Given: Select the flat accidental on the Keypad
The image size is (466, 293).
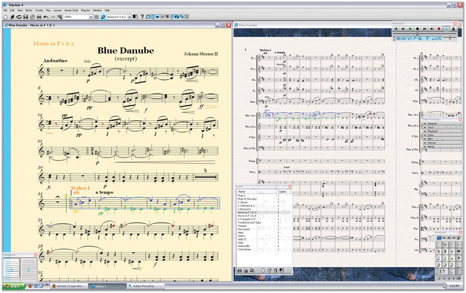Looking at the screenshot, I should pyautogui.click(x=452, y=251).
